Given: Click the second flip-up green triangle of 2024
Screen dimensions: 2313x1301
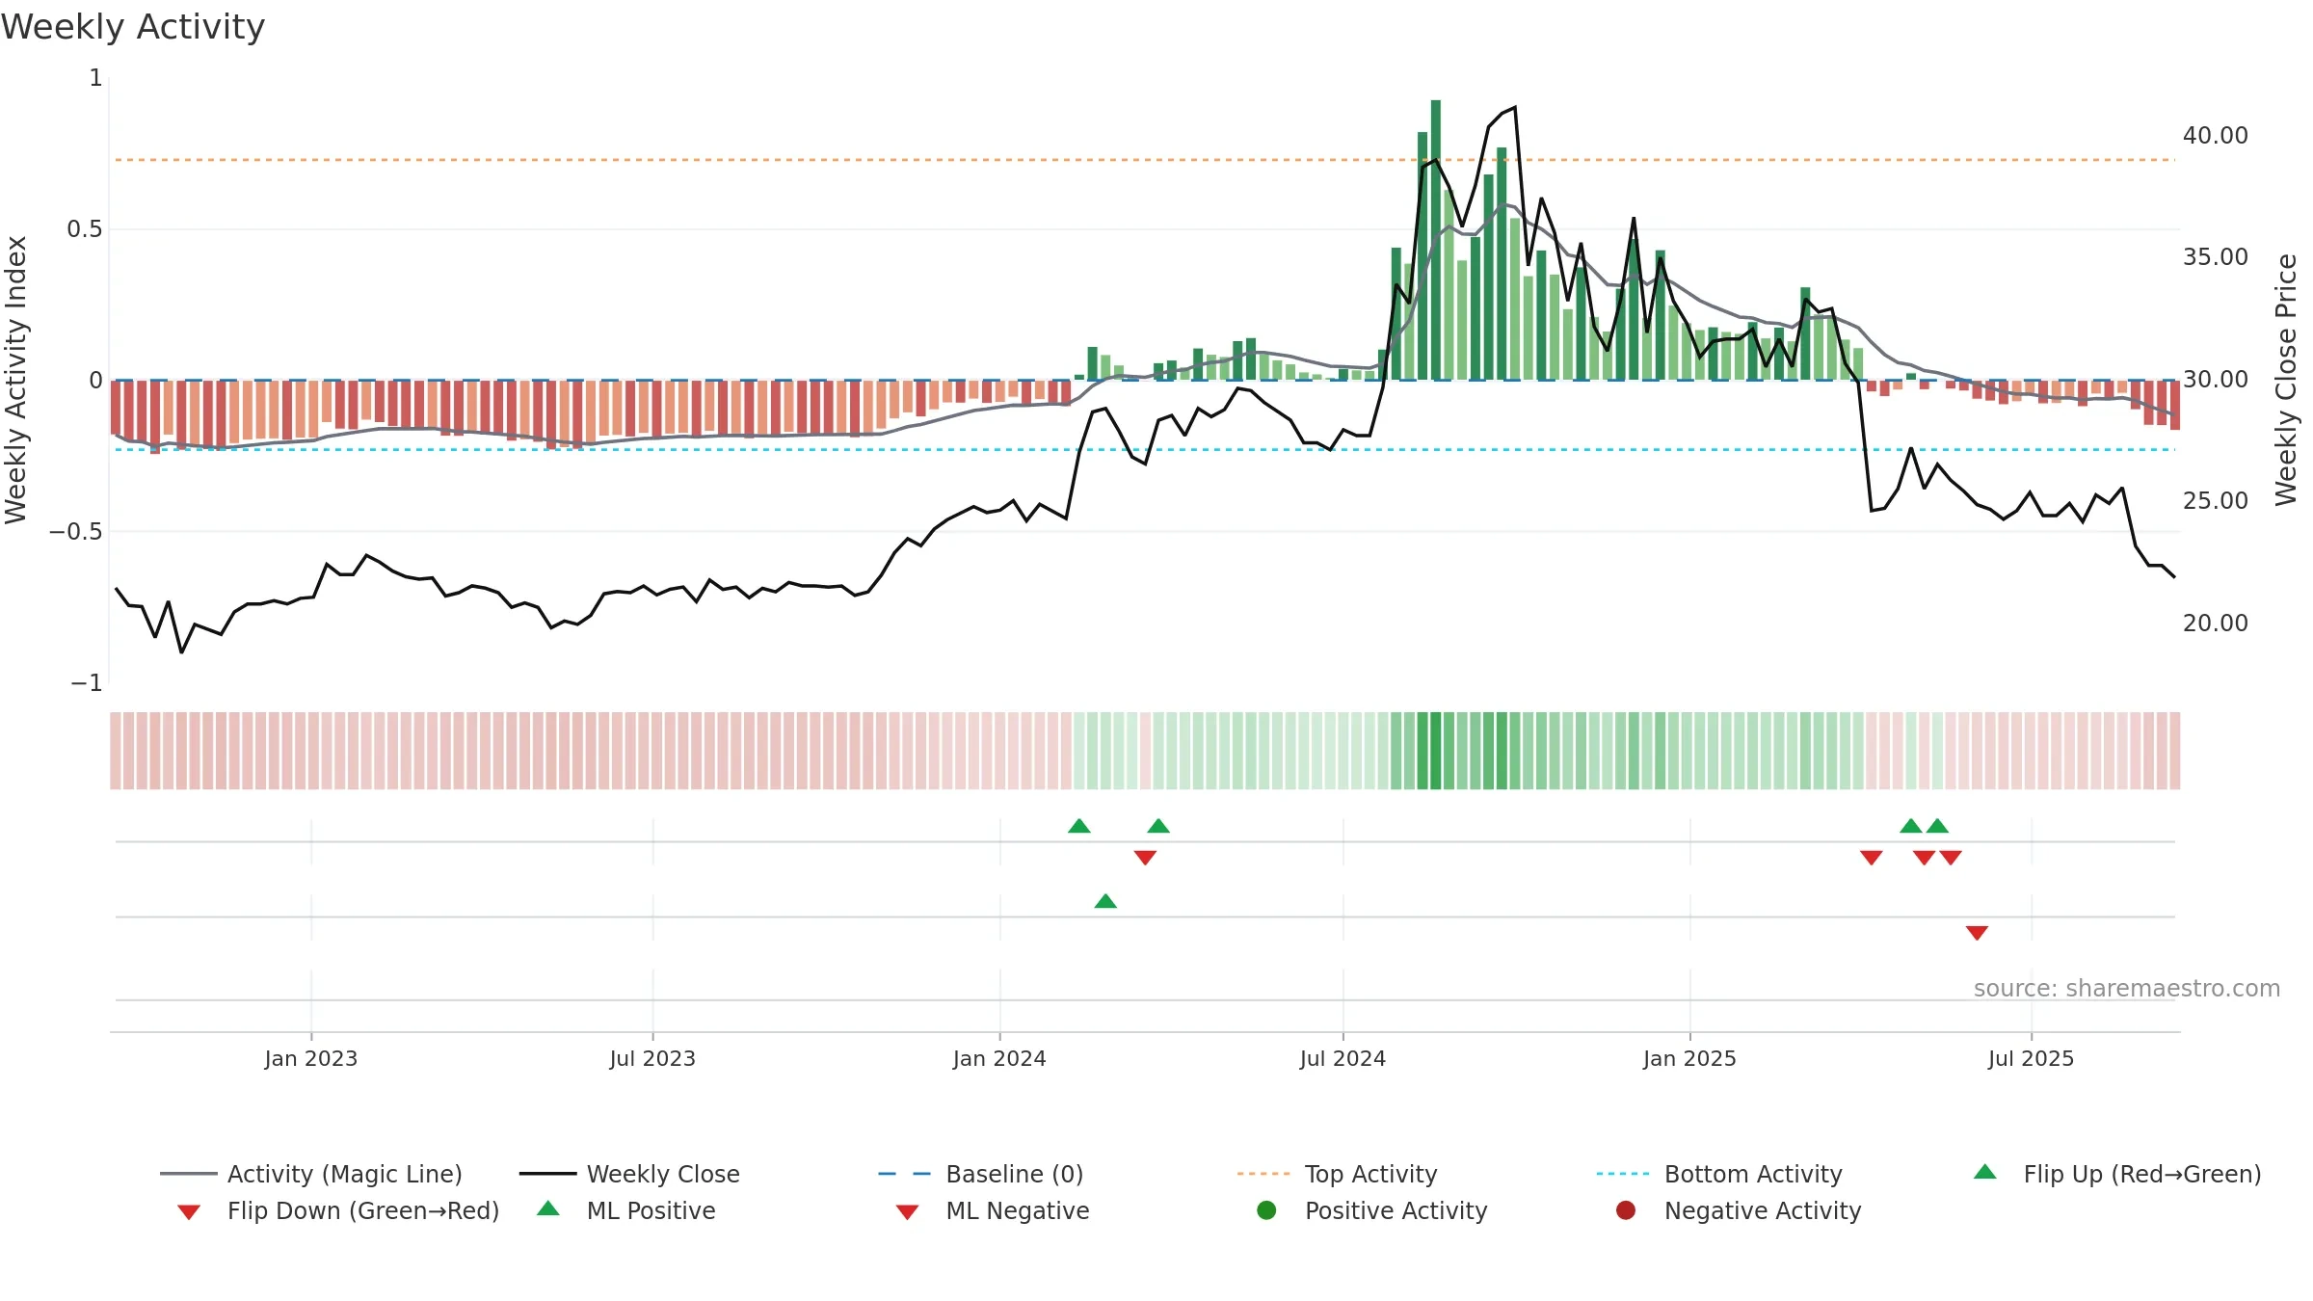Looking at the screenshot, I should tap(1158, 826).
